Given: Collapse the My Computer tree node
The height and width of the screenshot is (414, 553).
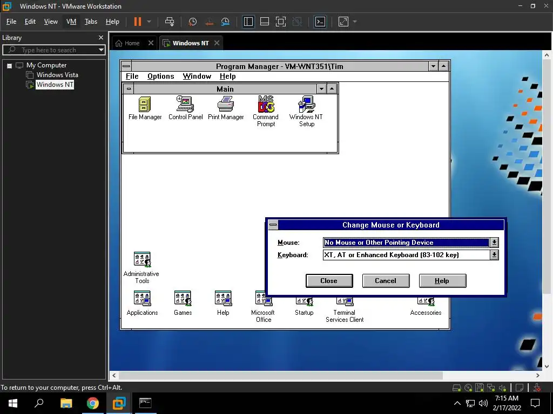Looking at the screenshot, I should (10, 65).
